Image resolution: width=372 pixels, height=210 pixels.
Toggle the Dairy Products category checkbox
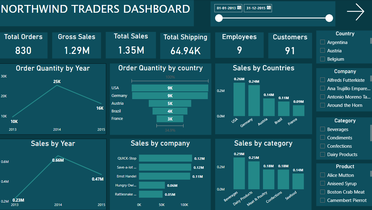(x=323, y=154)
